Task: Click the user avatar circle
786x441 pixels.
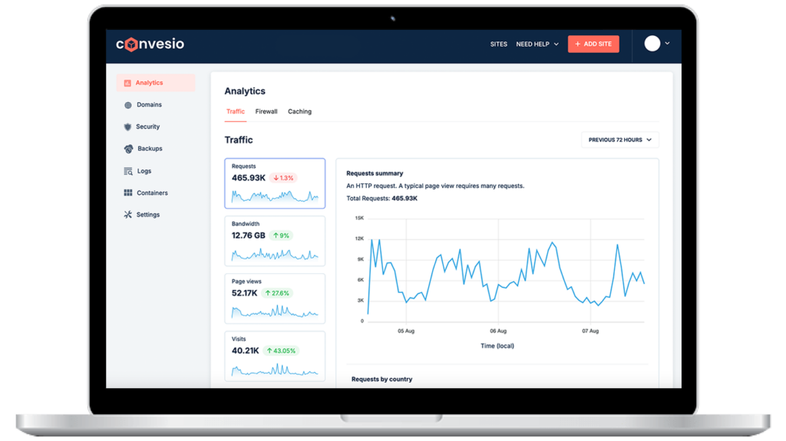Action: pyautogui.click(x=652, y=44)
